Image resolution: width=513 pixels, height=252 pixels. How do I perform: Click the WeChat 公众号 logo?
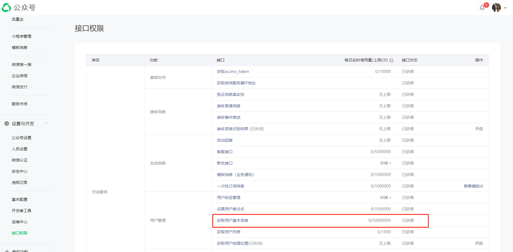pos(19,8)
